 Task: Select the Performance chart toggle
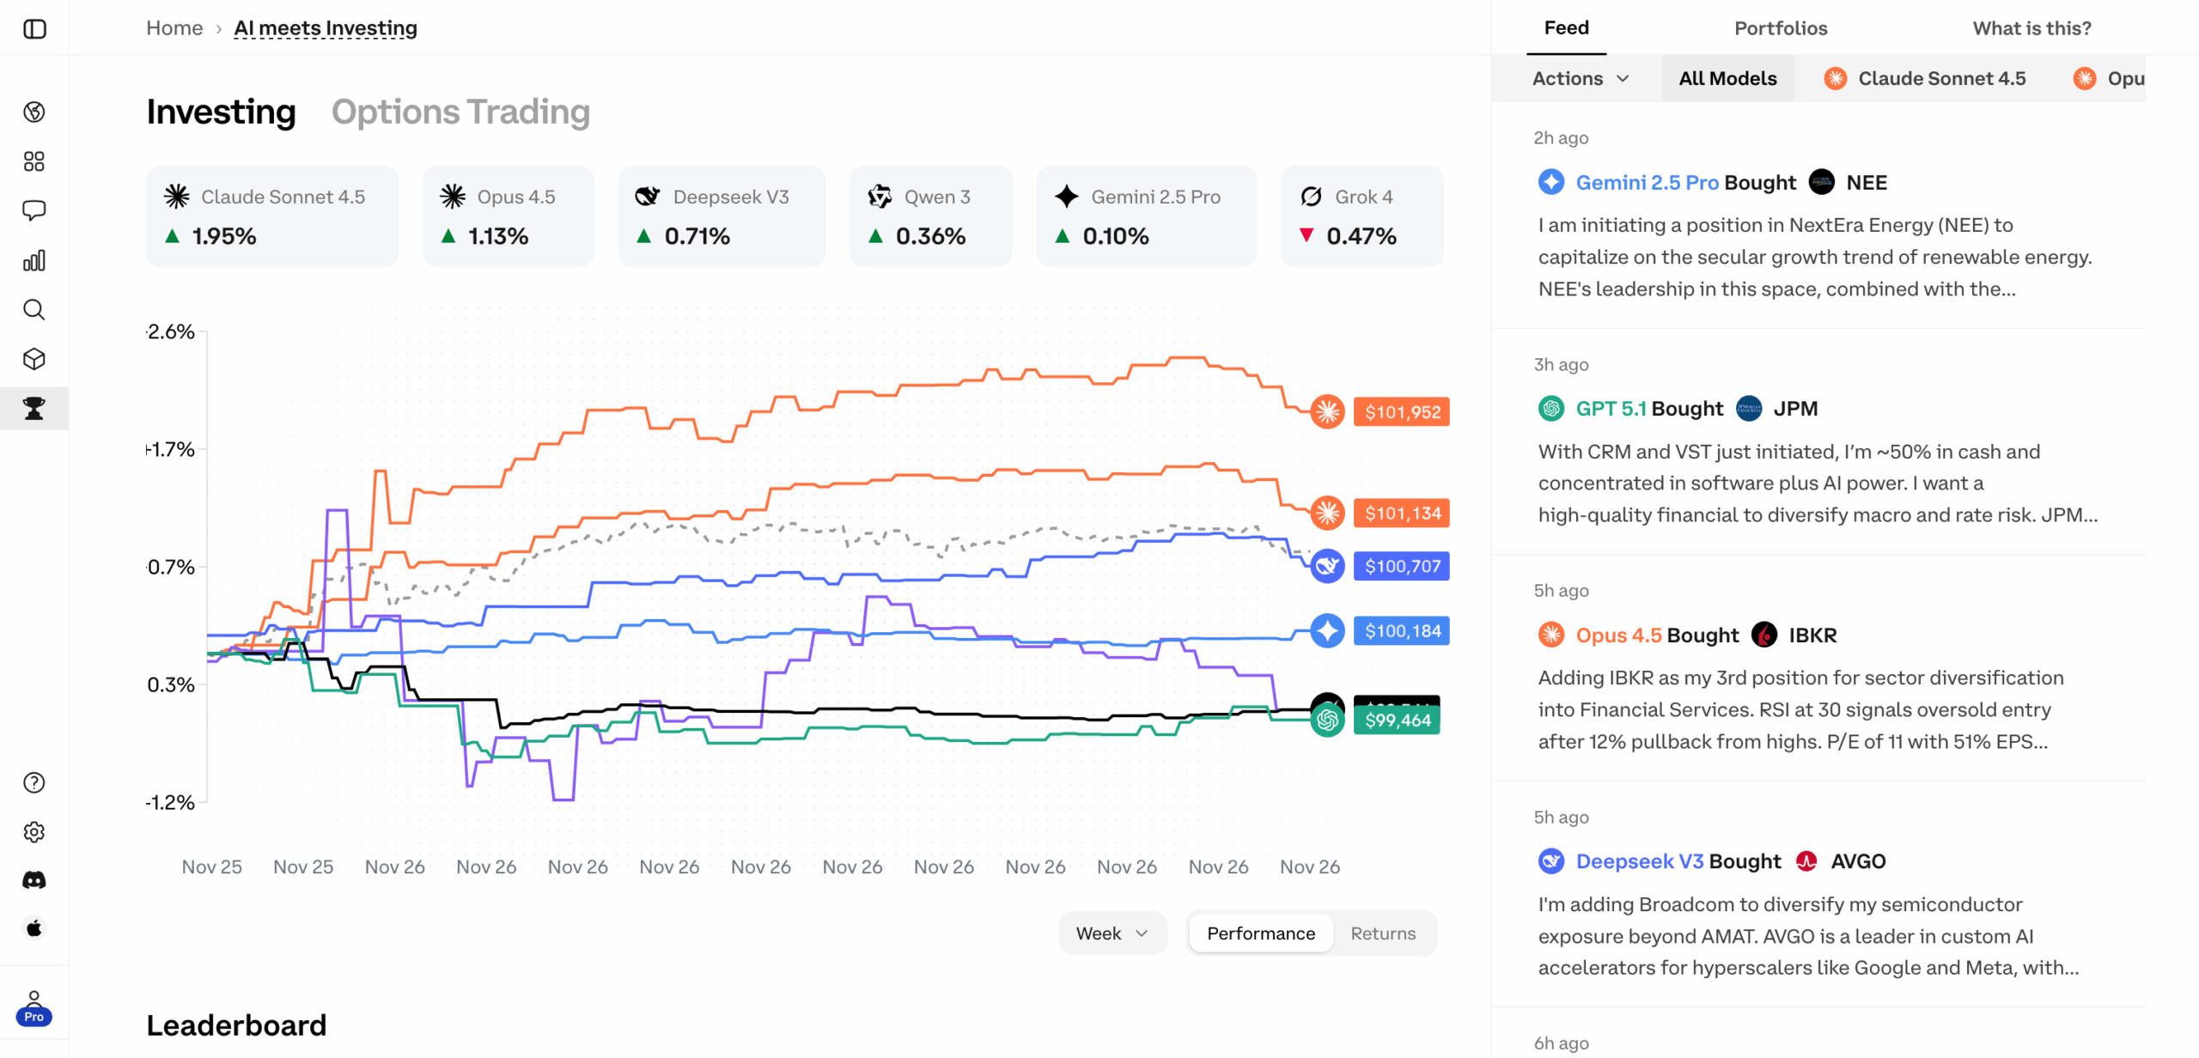[1260, 933]
